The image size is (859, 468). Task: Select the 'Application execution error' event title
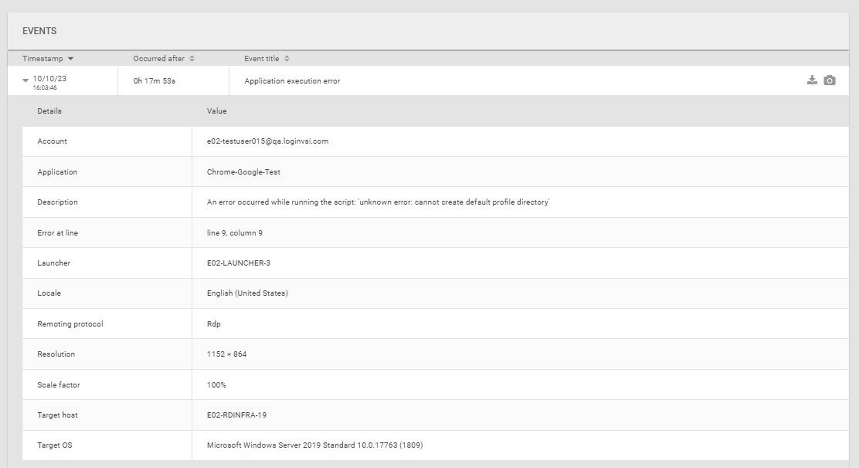292,81
